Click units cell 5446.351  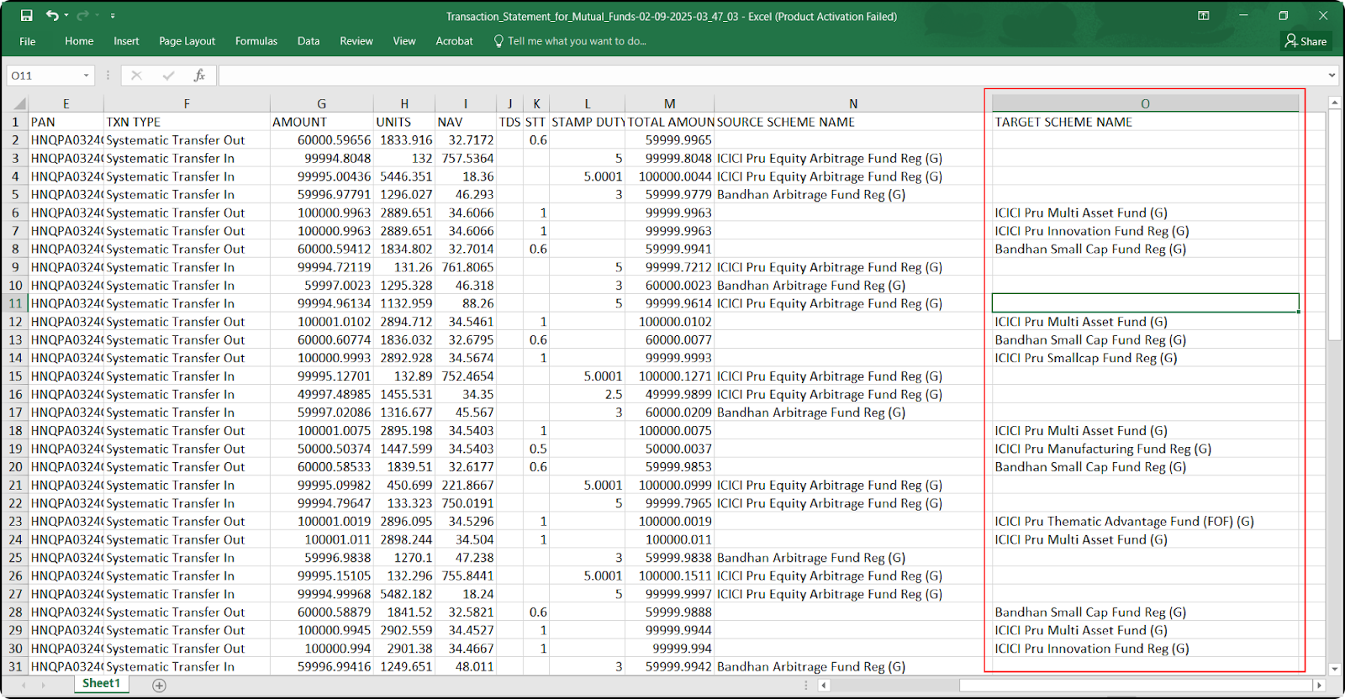pos(404,176)
